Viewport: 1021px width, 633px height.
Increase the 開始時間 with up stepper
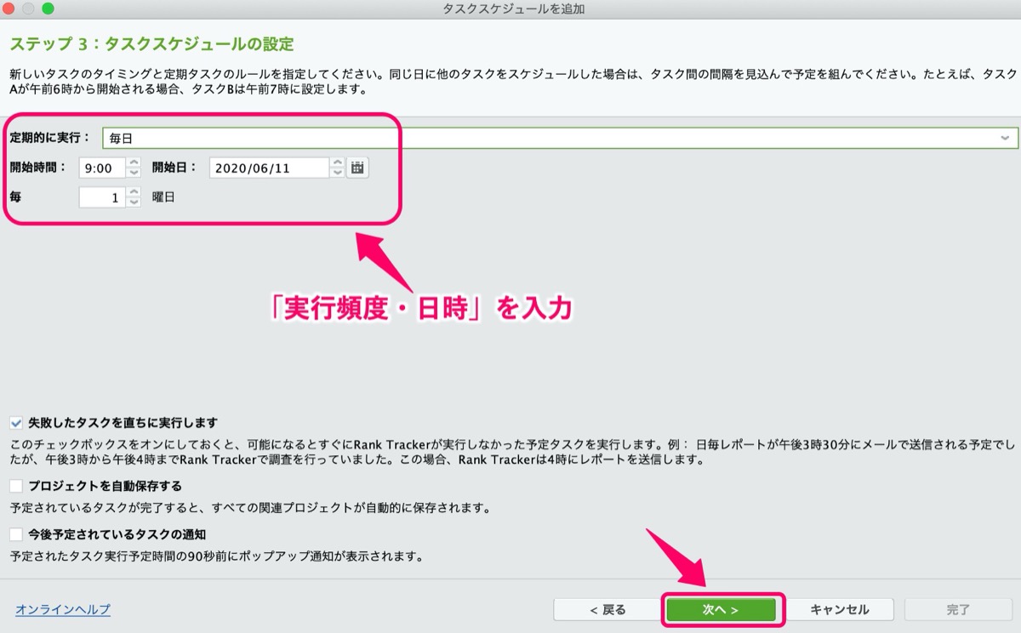pyautogui.click(x=134, y=163)
